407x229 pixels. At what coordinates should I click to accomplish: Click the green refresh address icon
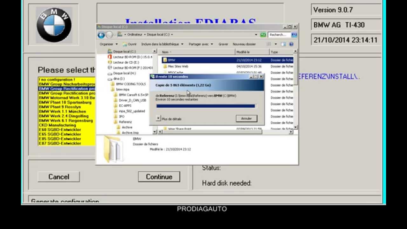pyautogui.click(x=263, y=35)
